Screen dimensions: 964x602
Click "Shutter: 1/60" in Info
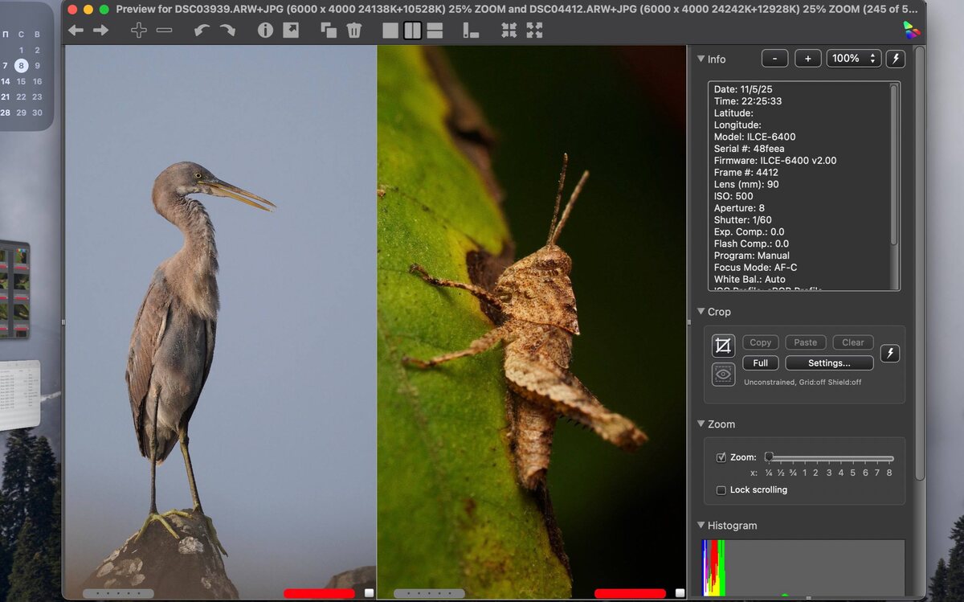pyautogui.click(x=742, y=219)
